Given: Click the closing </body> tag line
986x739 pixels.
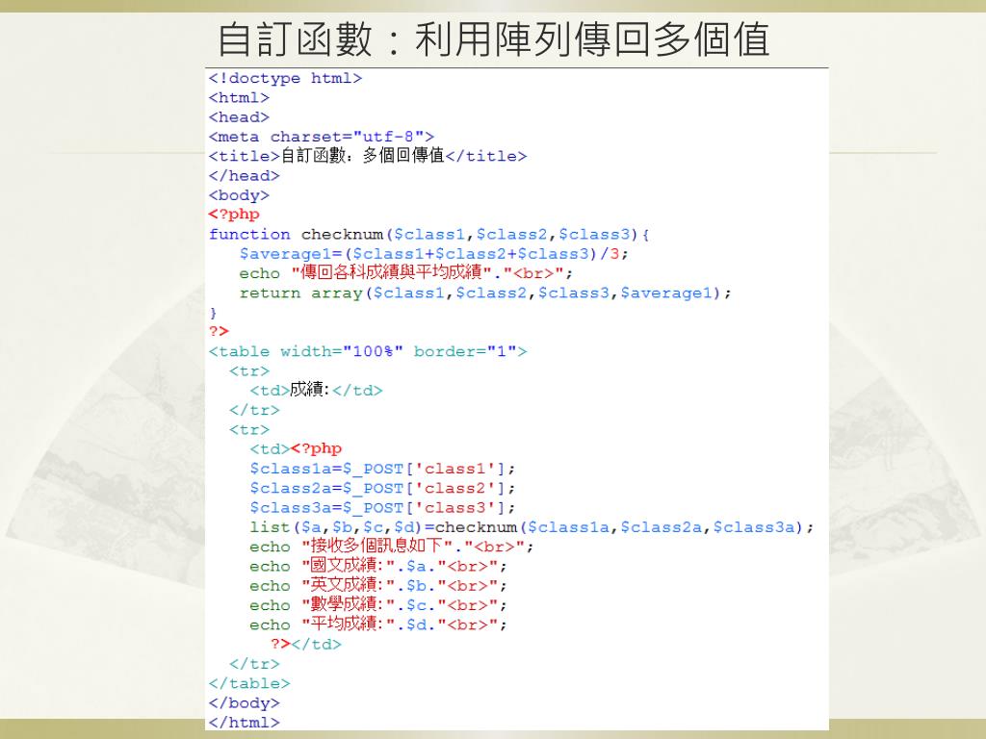Looking at the screenshot, I should pyautogui.click(x=244, y=703).
